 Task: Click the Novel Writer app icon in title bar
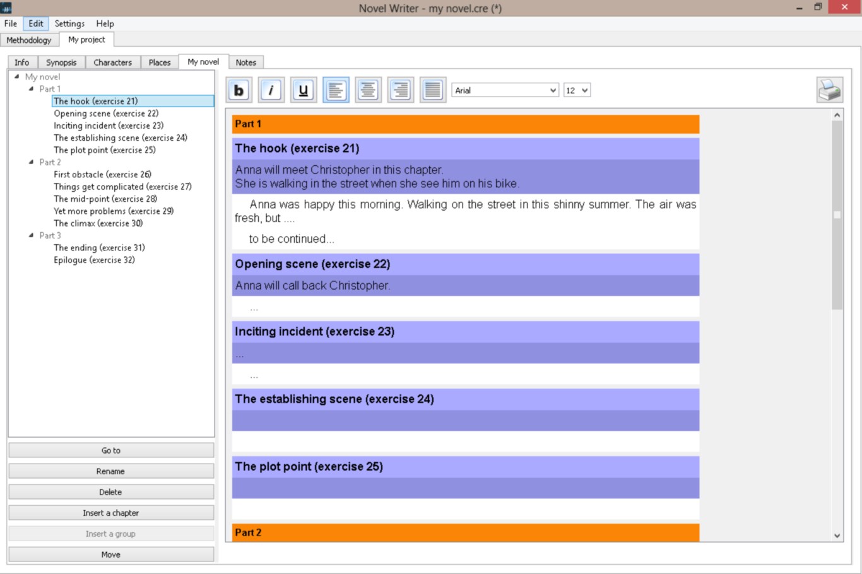pos(6,8)
